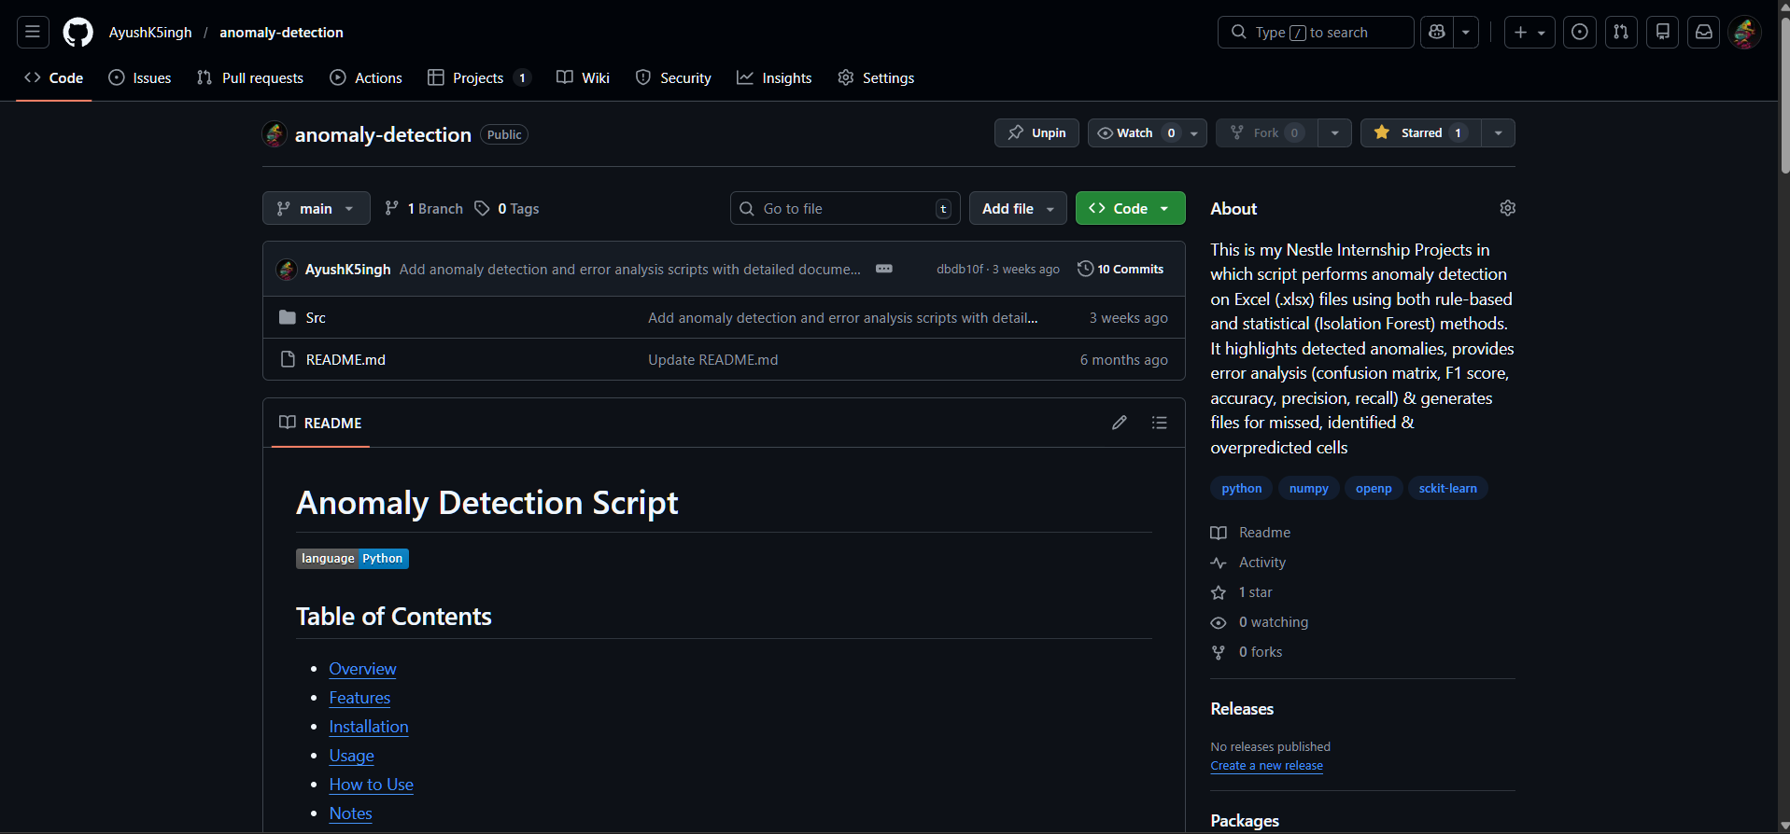
Task: Open the main branch dropdown
Action: coord(316,209)
